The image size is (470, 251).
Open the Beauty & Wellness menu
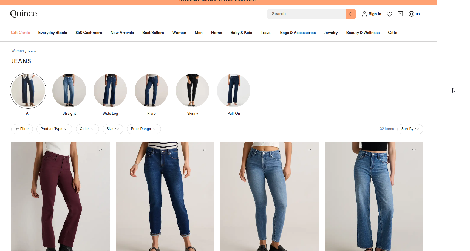[363, 33]
